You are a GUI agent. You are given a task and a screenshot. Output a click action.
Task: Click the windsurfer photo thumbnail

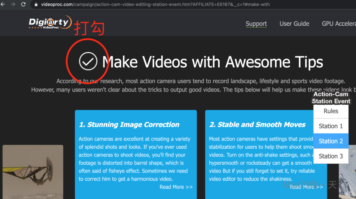[x=33, y=172]
